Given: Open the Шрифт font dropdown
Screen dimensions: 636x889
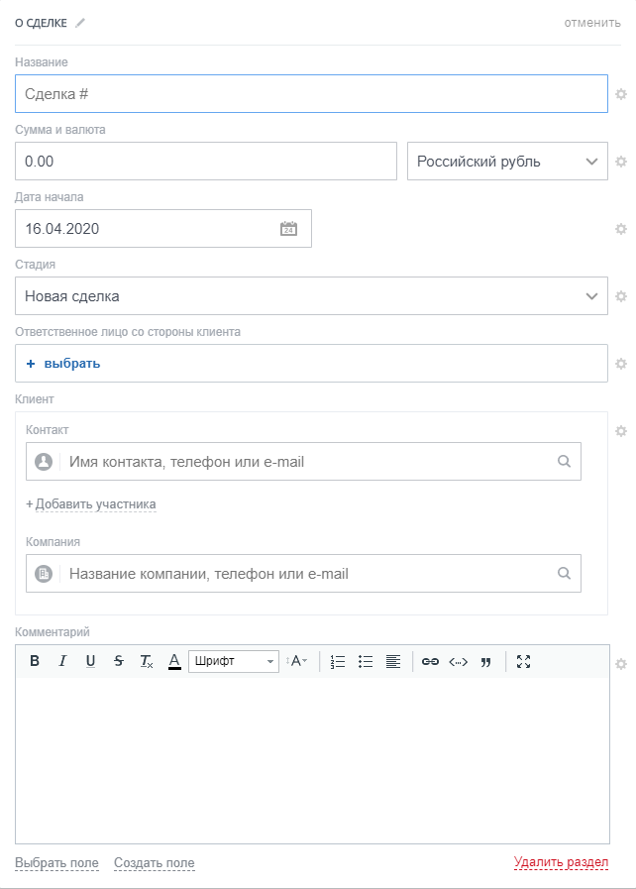Looking at the screenshot, I should (x=234, y=661).
